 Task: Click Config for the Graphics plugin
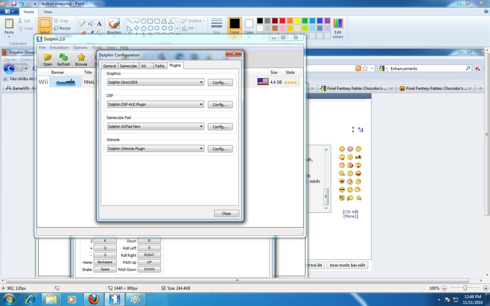pos(220,83)
